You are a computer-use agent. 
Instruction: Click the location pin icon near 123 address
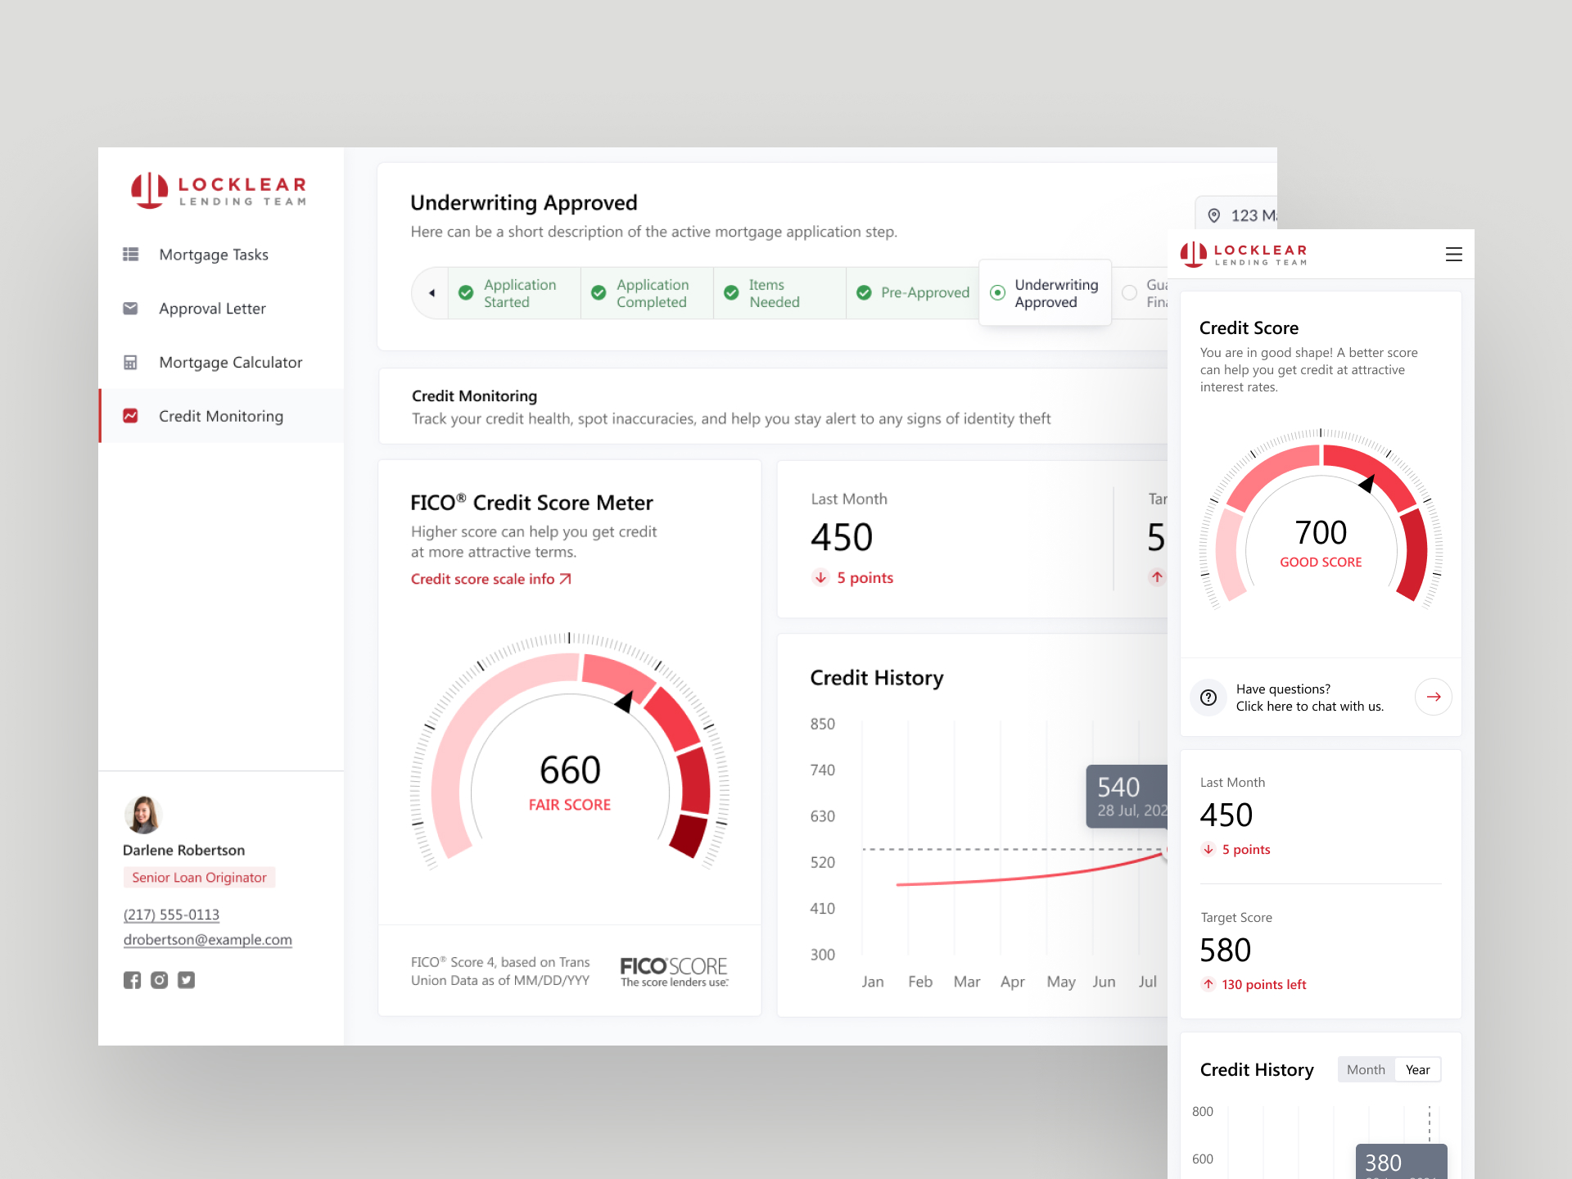click(1214, 215)
